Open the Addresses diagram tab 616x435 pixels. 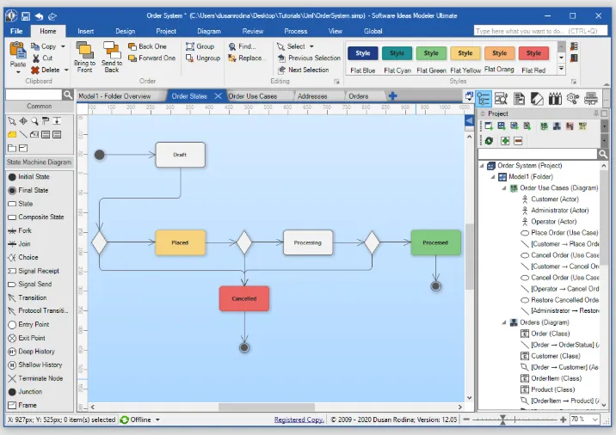(x=312, y=96)
